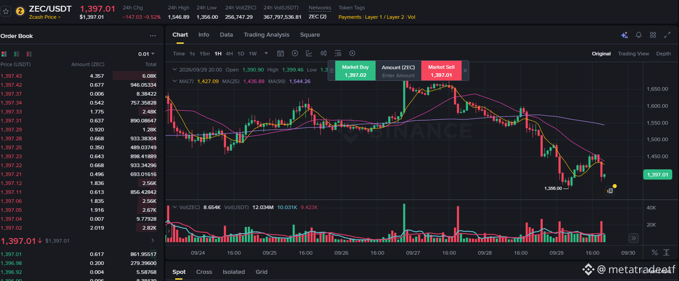Expand chart to fullscreen with arrows icon
Viewport: 679px width, 281px height.
pos(667,35)
